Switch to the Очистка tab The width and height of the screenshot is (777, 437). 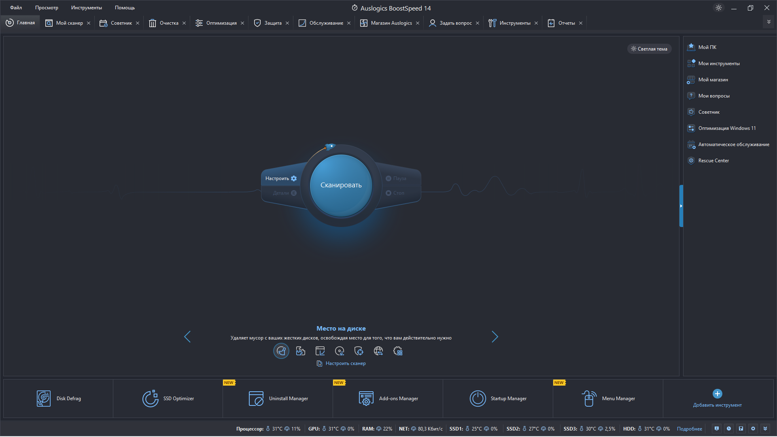(x=164, y=23)
